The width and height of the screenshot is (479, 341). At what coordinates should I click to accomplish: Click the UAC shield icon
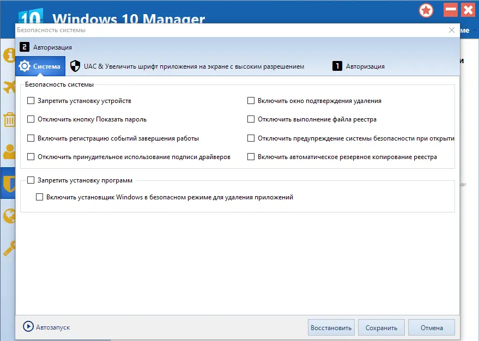75,66
